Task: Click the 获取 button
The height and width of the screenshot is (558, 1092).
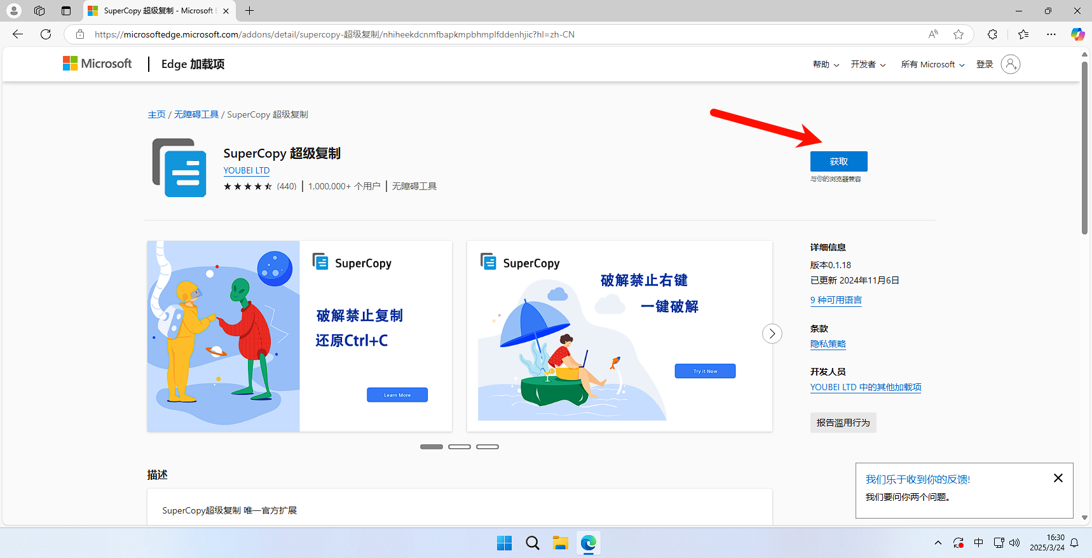Action: [838, 161]
